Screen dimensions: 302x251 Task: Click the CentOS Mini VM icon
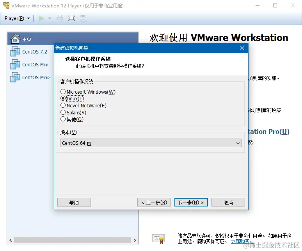coord(15,64)
